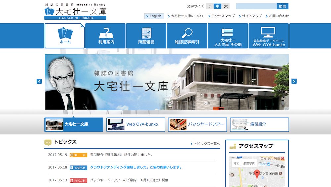Image resolution: width=331 pixels, height=187 pixels.
Task: Click the 2017.05.18 topic date
Action: coord(57,167)
